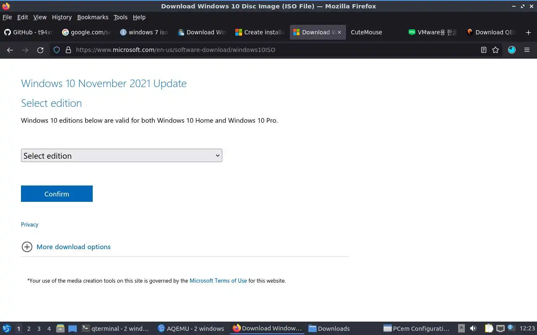Open the file manager launcher icon in taskbar
Viewport: 537px width, 335px height.
tap(60, 329)
